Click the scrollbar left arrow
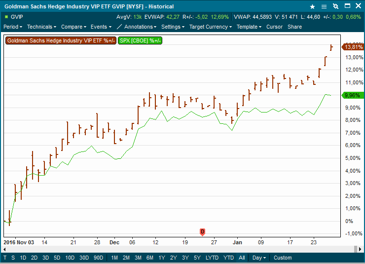Viewport: 365px width, 264px height. pyautogui.click(x=4, y=249)
